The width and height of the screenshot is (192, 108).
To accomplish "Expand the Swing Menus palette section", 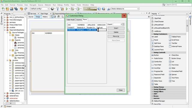I will (x=152, y=87).
